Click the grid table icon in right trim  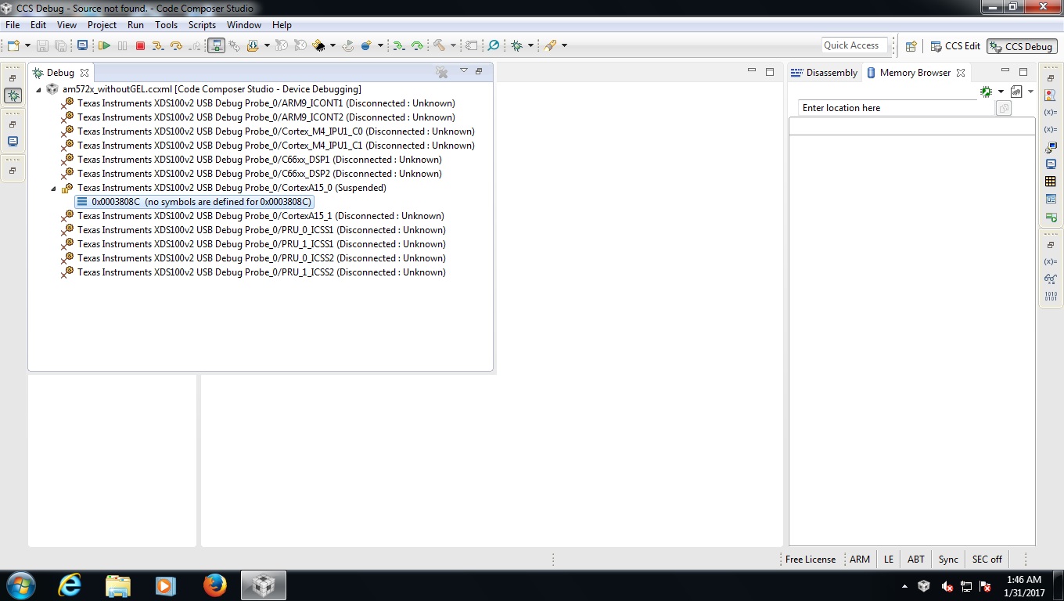pos(1051,182)
